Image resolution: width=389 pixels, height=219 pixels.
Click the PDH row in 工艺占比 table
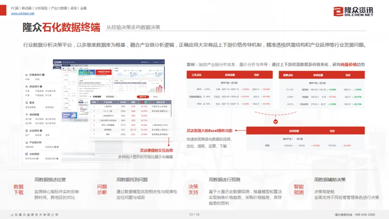229,104
